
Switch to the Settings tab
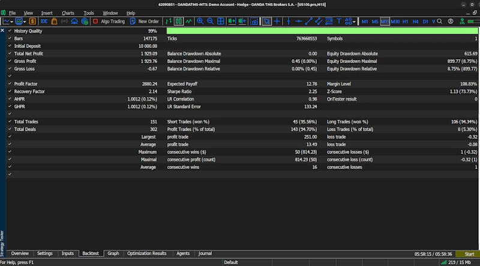[44, 253]
